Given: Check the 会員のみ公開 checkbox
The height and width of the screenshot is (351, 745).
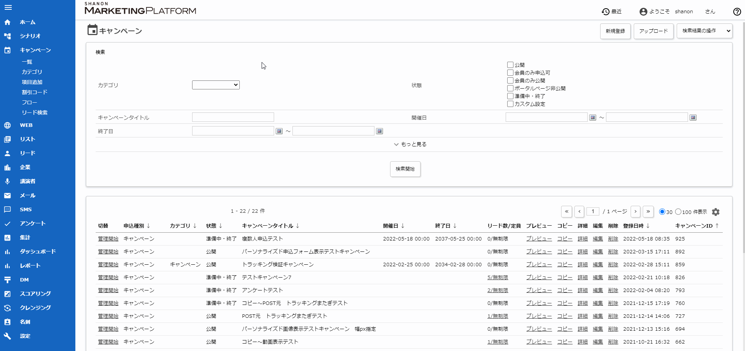Looking at the screenshot, I should [510, 80].
